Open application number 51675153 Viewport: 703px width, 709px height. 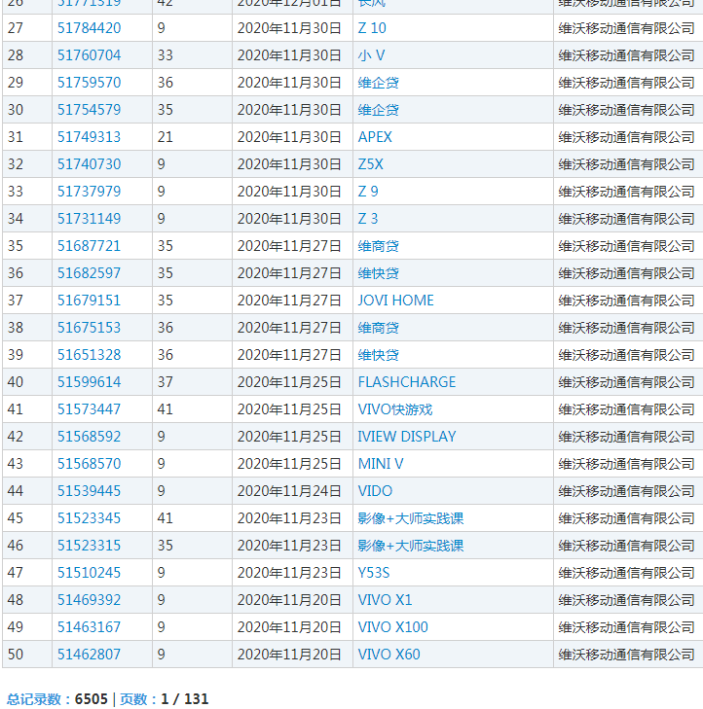[89, 328]
